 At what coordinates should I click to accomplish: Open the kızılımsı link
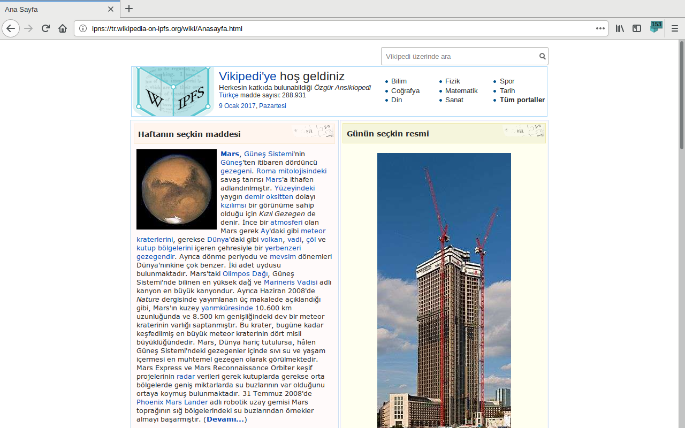coord(233,205)
